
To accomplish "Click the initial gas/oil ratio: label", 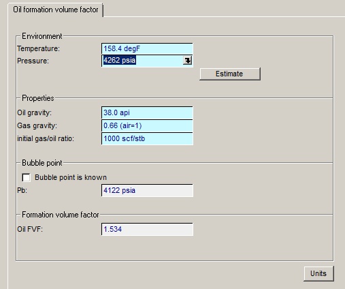I will point(46,138).
